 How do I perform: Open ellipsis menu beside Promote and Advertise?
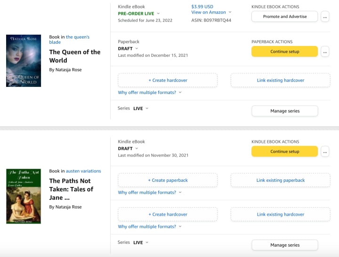325,16
